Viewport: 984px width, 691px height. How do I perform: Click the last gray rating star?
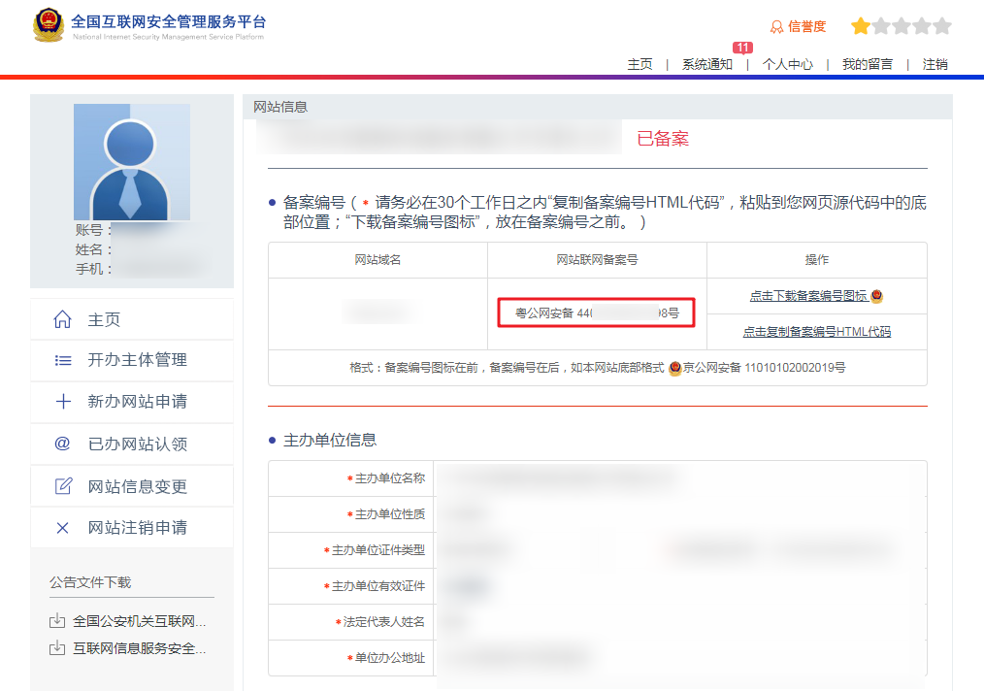941,26
